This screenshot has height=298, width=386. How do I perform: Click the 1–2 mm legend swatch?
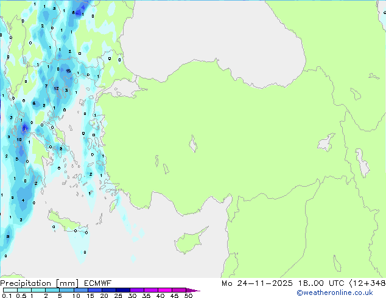coord(38,290)
